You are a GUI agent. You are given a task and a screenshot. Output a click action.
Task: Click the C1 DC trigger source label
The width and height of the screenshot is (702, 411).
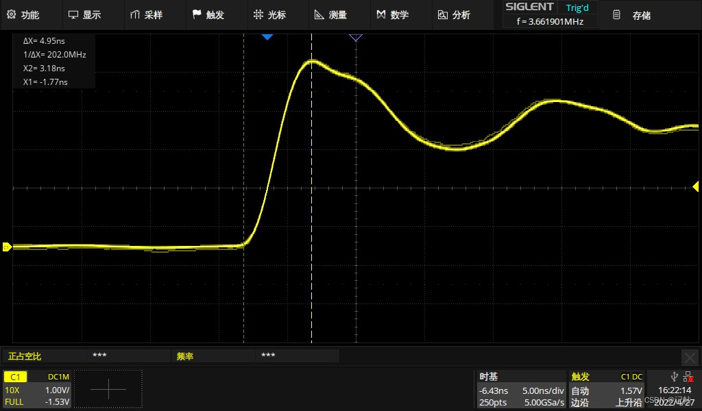[x=631, y=377]
